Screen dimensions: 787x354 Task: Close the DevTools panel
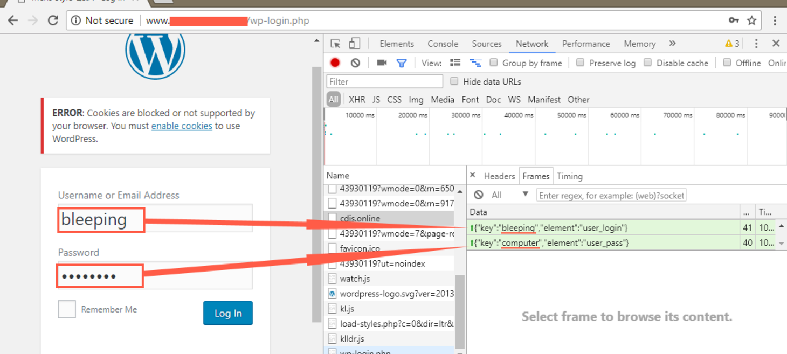776,44
